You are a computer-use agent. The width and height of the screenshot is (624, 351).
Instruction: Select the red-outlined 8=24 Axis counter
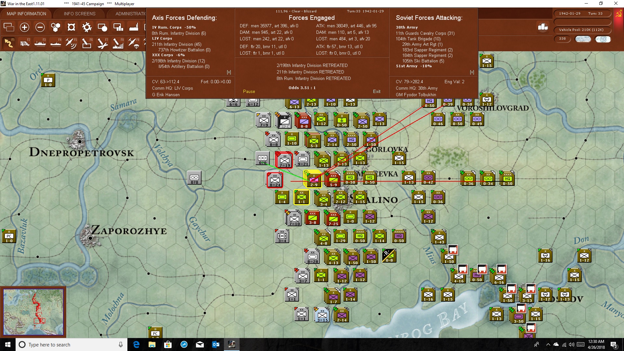(x=275, y=180)
